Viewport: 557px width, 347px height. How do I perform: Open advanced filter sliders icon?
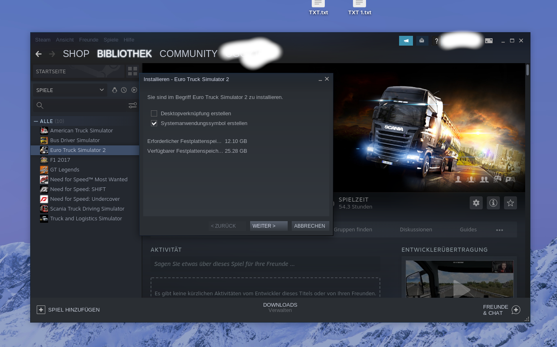pos(133,105)
